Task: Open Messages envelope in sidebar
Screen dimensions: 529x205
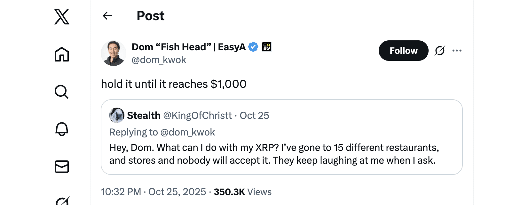Action: (x=62, y=167)
